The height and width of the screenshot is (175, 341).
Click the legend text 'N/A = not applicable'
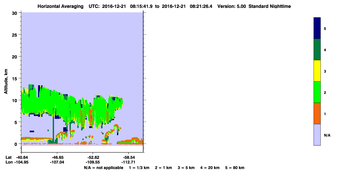point(103,168)
